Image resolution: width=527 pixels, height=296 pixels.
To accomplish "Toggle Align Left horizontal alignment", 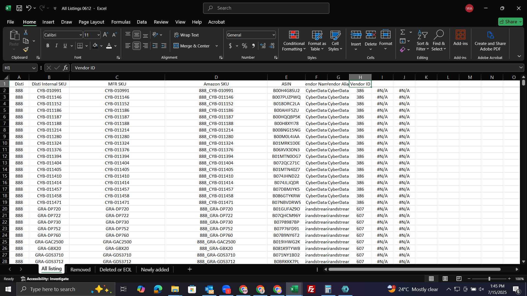I will coord(128,46).
